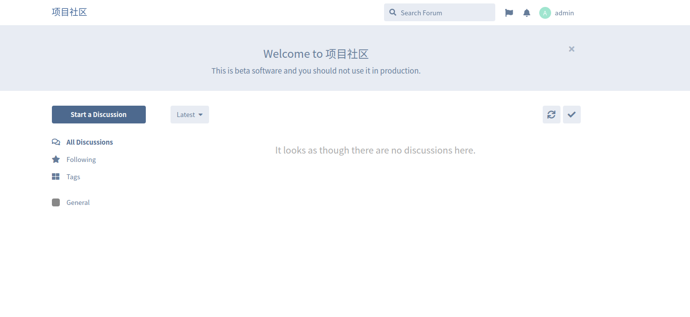
Task: Click the caret arrow next to Latest
Action: [201, 115]
